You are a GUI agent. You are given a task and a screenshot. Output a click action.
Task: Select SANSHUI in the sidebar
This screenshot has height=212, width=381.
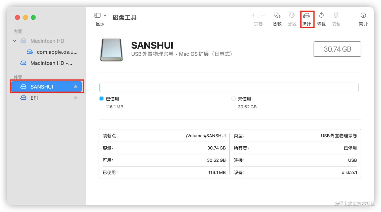coord(47,87)
